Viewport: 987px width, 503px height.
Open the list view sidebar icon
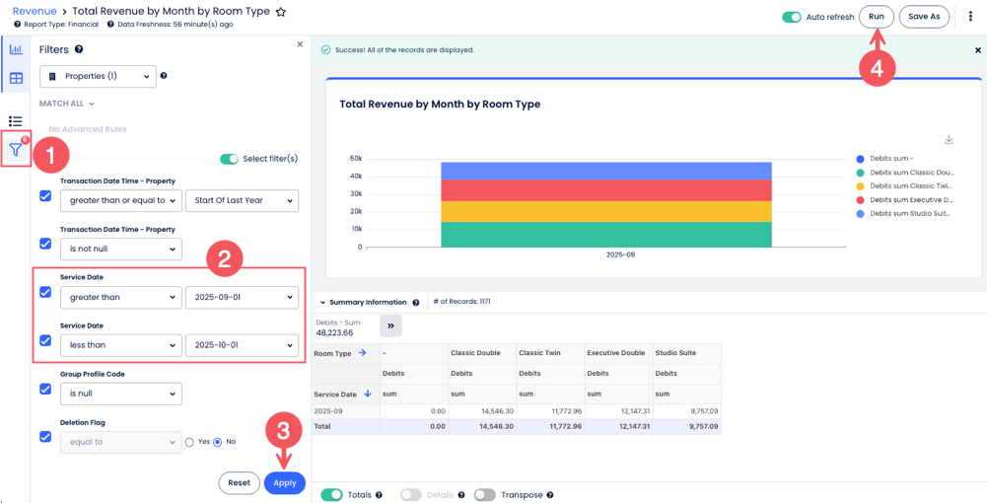[16, 121]
